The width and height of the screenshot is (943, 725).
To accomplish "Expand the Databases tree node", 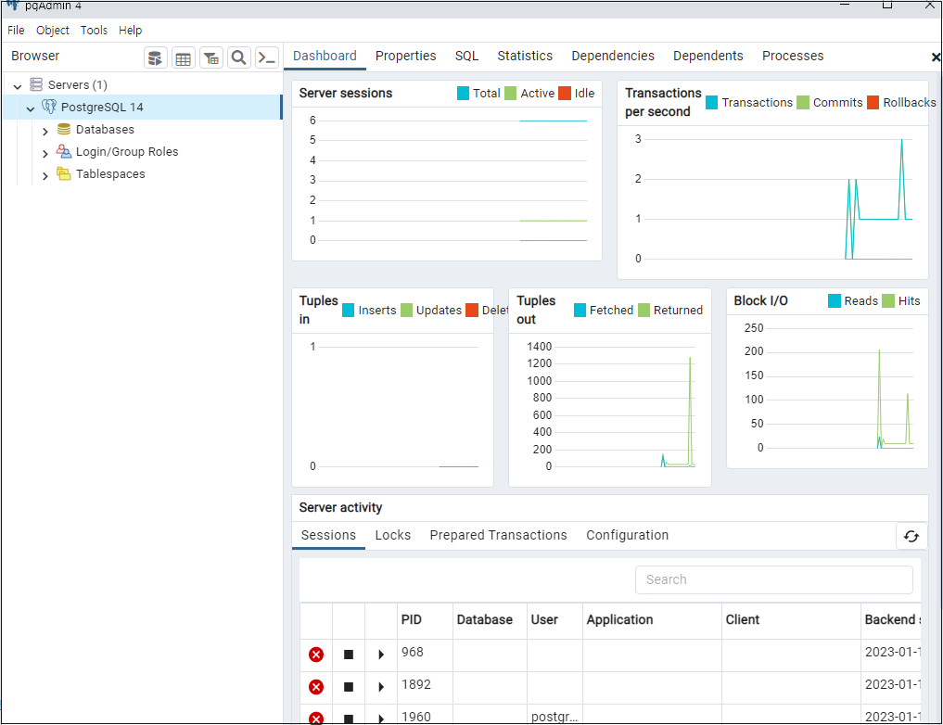I will coord(45,131).
